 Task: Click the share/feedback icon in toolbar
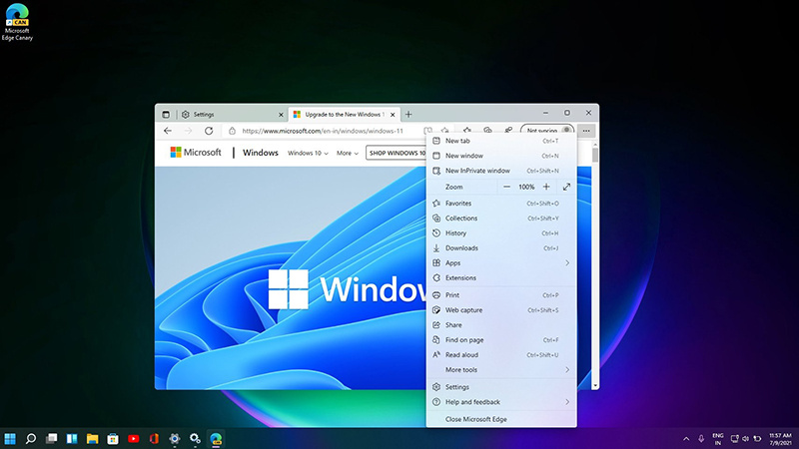(508, 131)
